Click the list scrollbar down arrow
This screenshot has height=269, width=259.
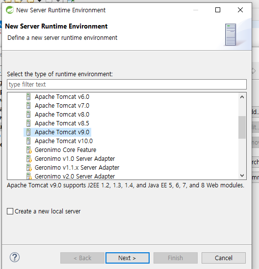(x=242, y=176)
